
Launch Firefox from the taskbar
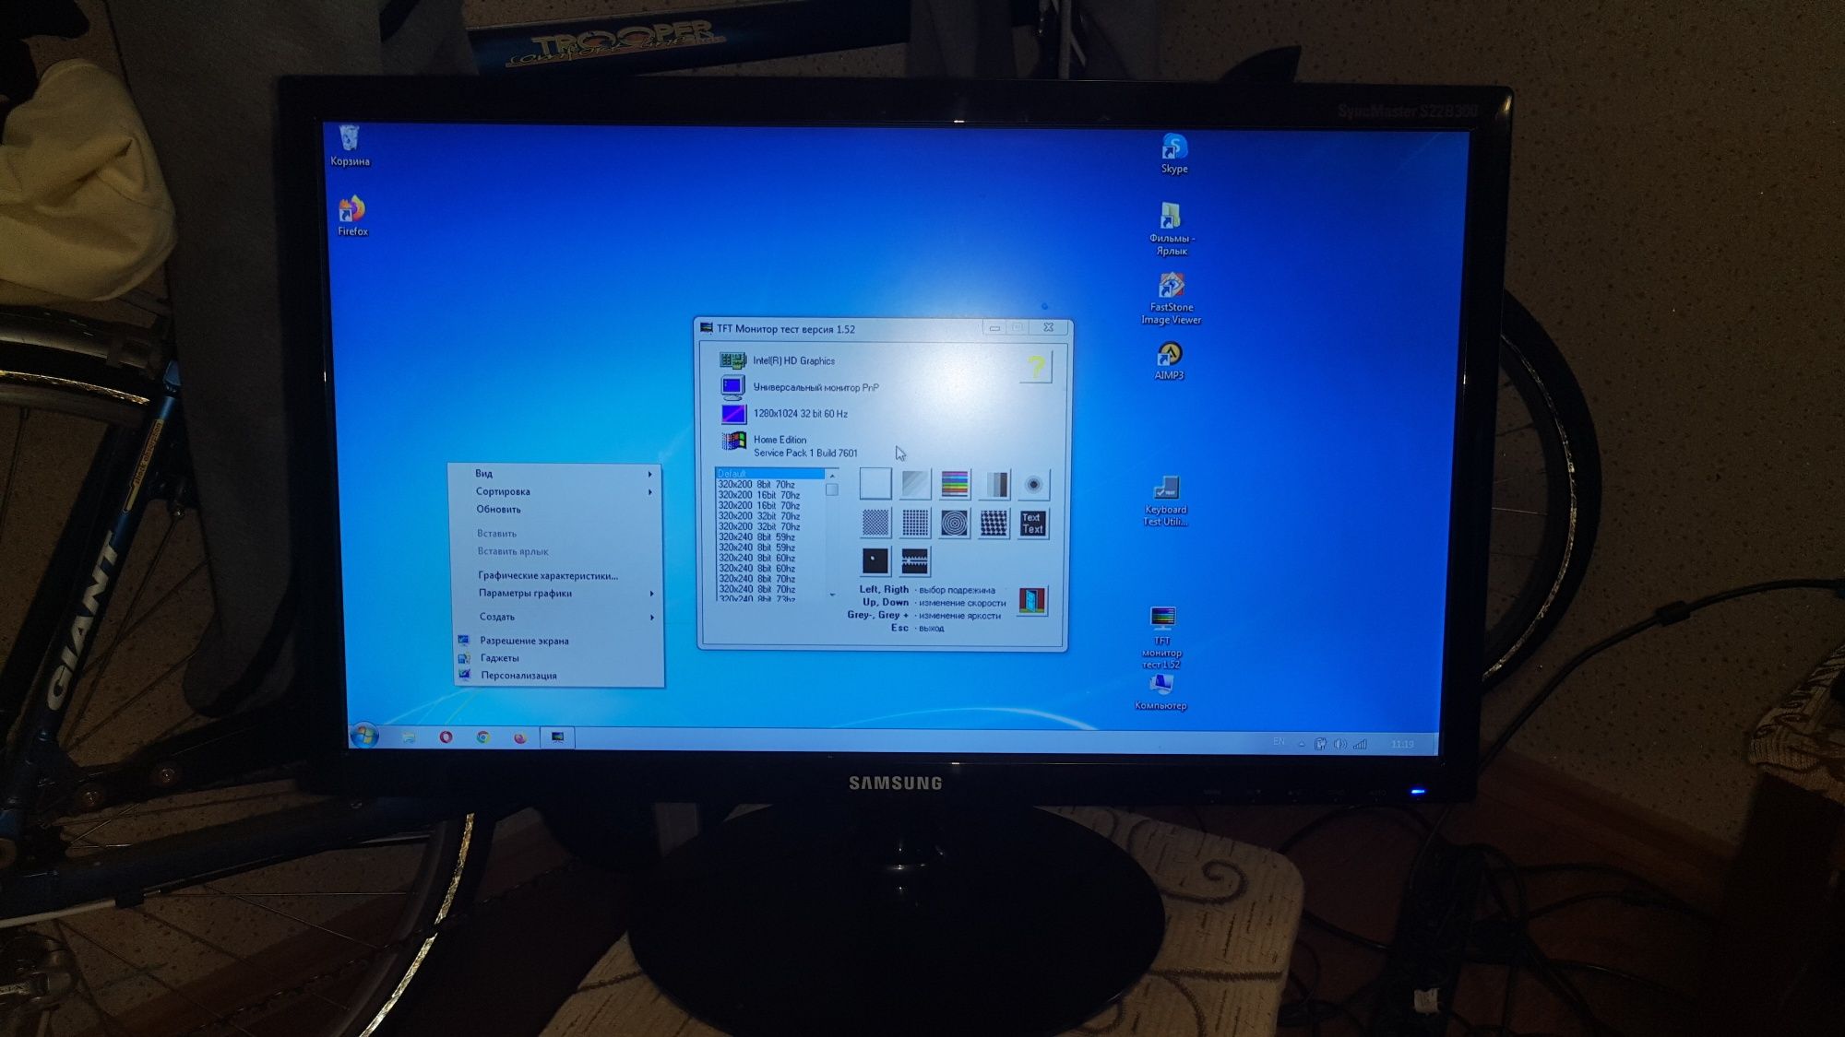[520, 737]
